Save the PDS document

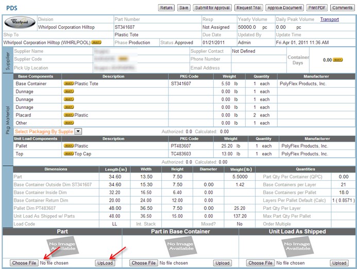point(184,8)
